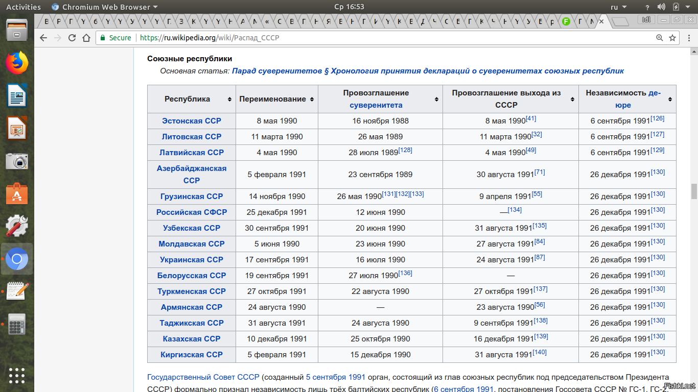Open the ru keyboard language dropdown
Screen dimensions: 698x392
(618, 7)
